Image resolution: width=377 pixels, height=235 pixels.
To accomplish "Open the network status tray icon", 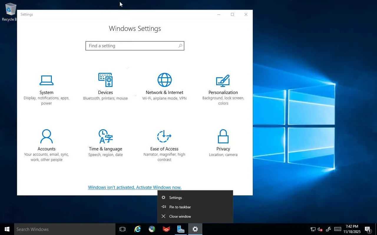I will click(313, 229).
